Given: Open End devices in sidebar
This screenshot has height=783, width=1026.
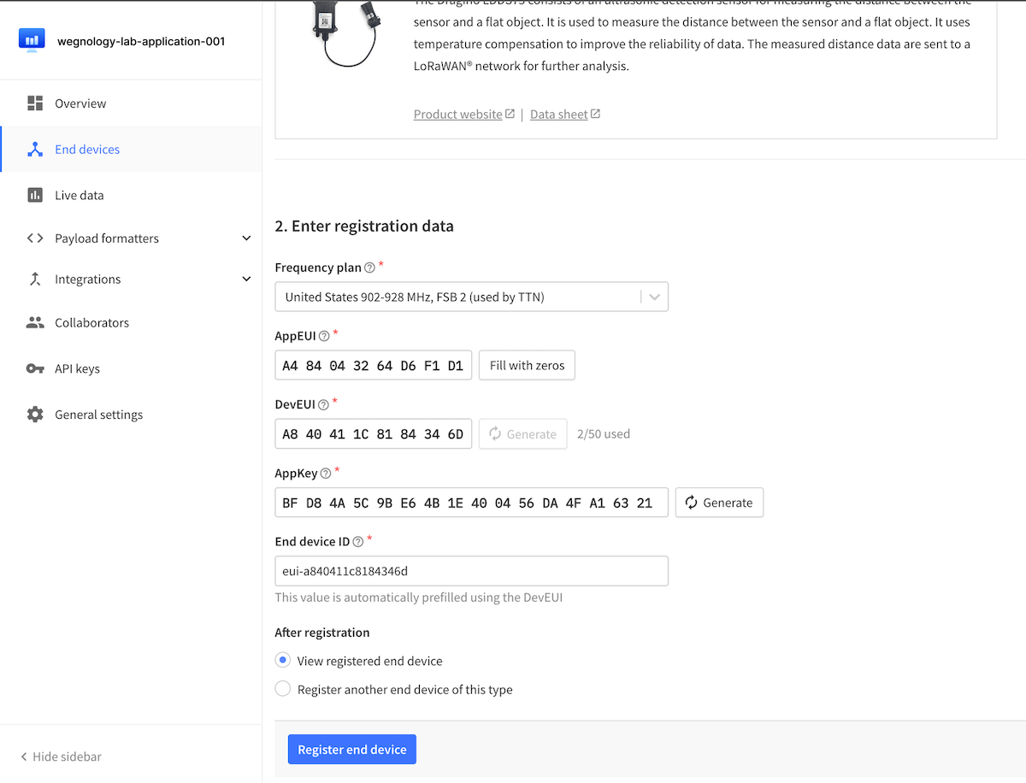Looking at the screenshot, I should click(87, 150).
